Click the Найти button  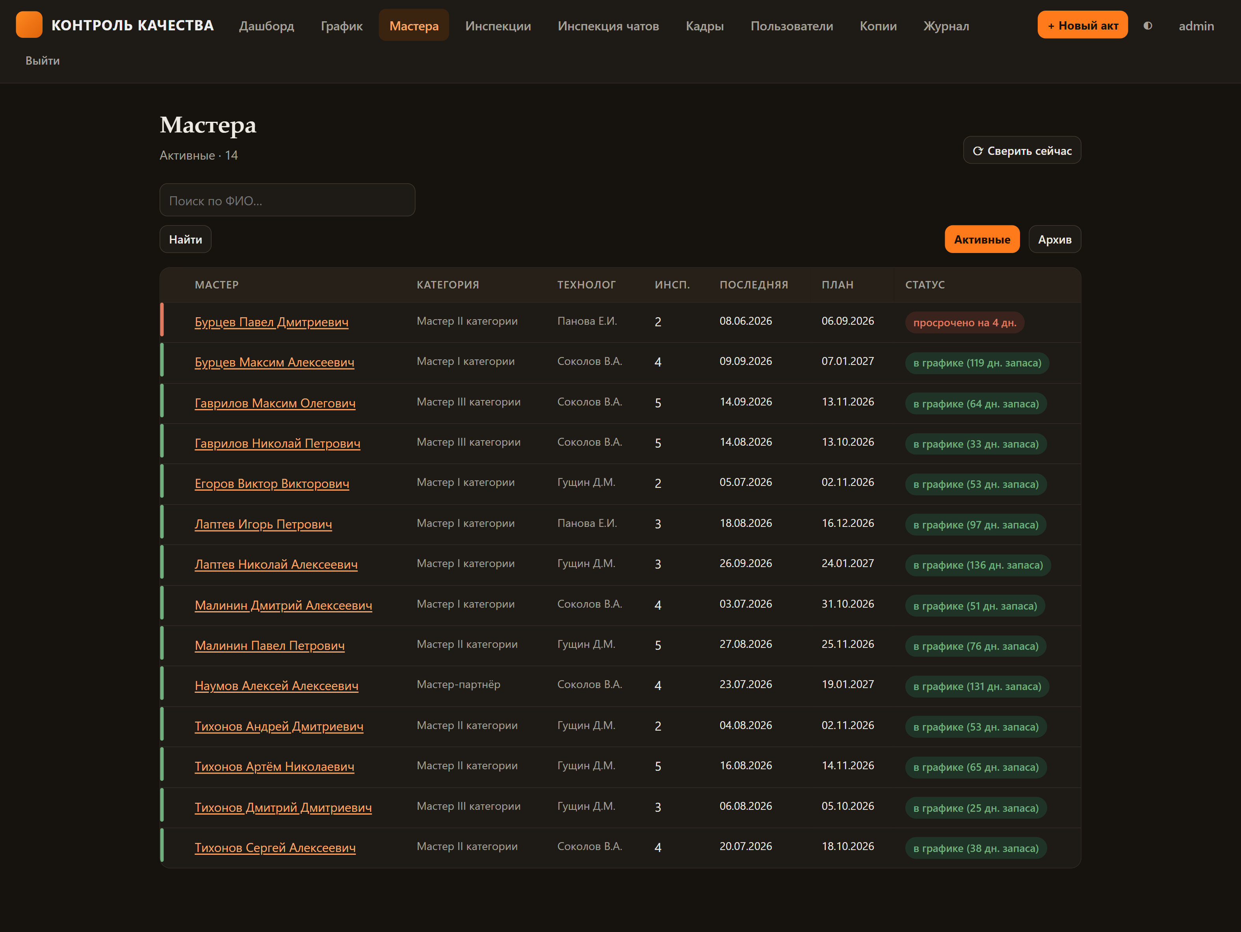[x=186, y=240]
